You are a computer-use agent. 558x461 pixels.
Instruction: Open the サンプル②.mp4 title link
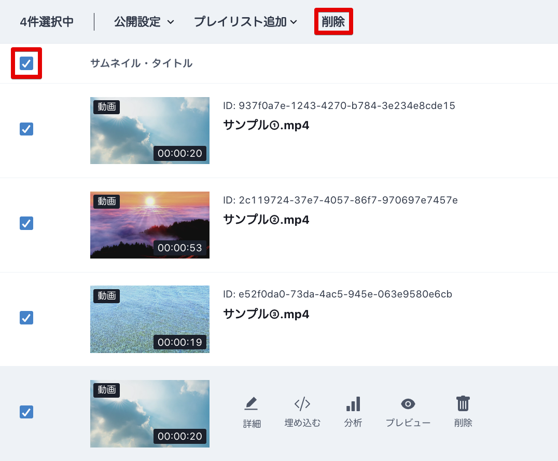266,220
